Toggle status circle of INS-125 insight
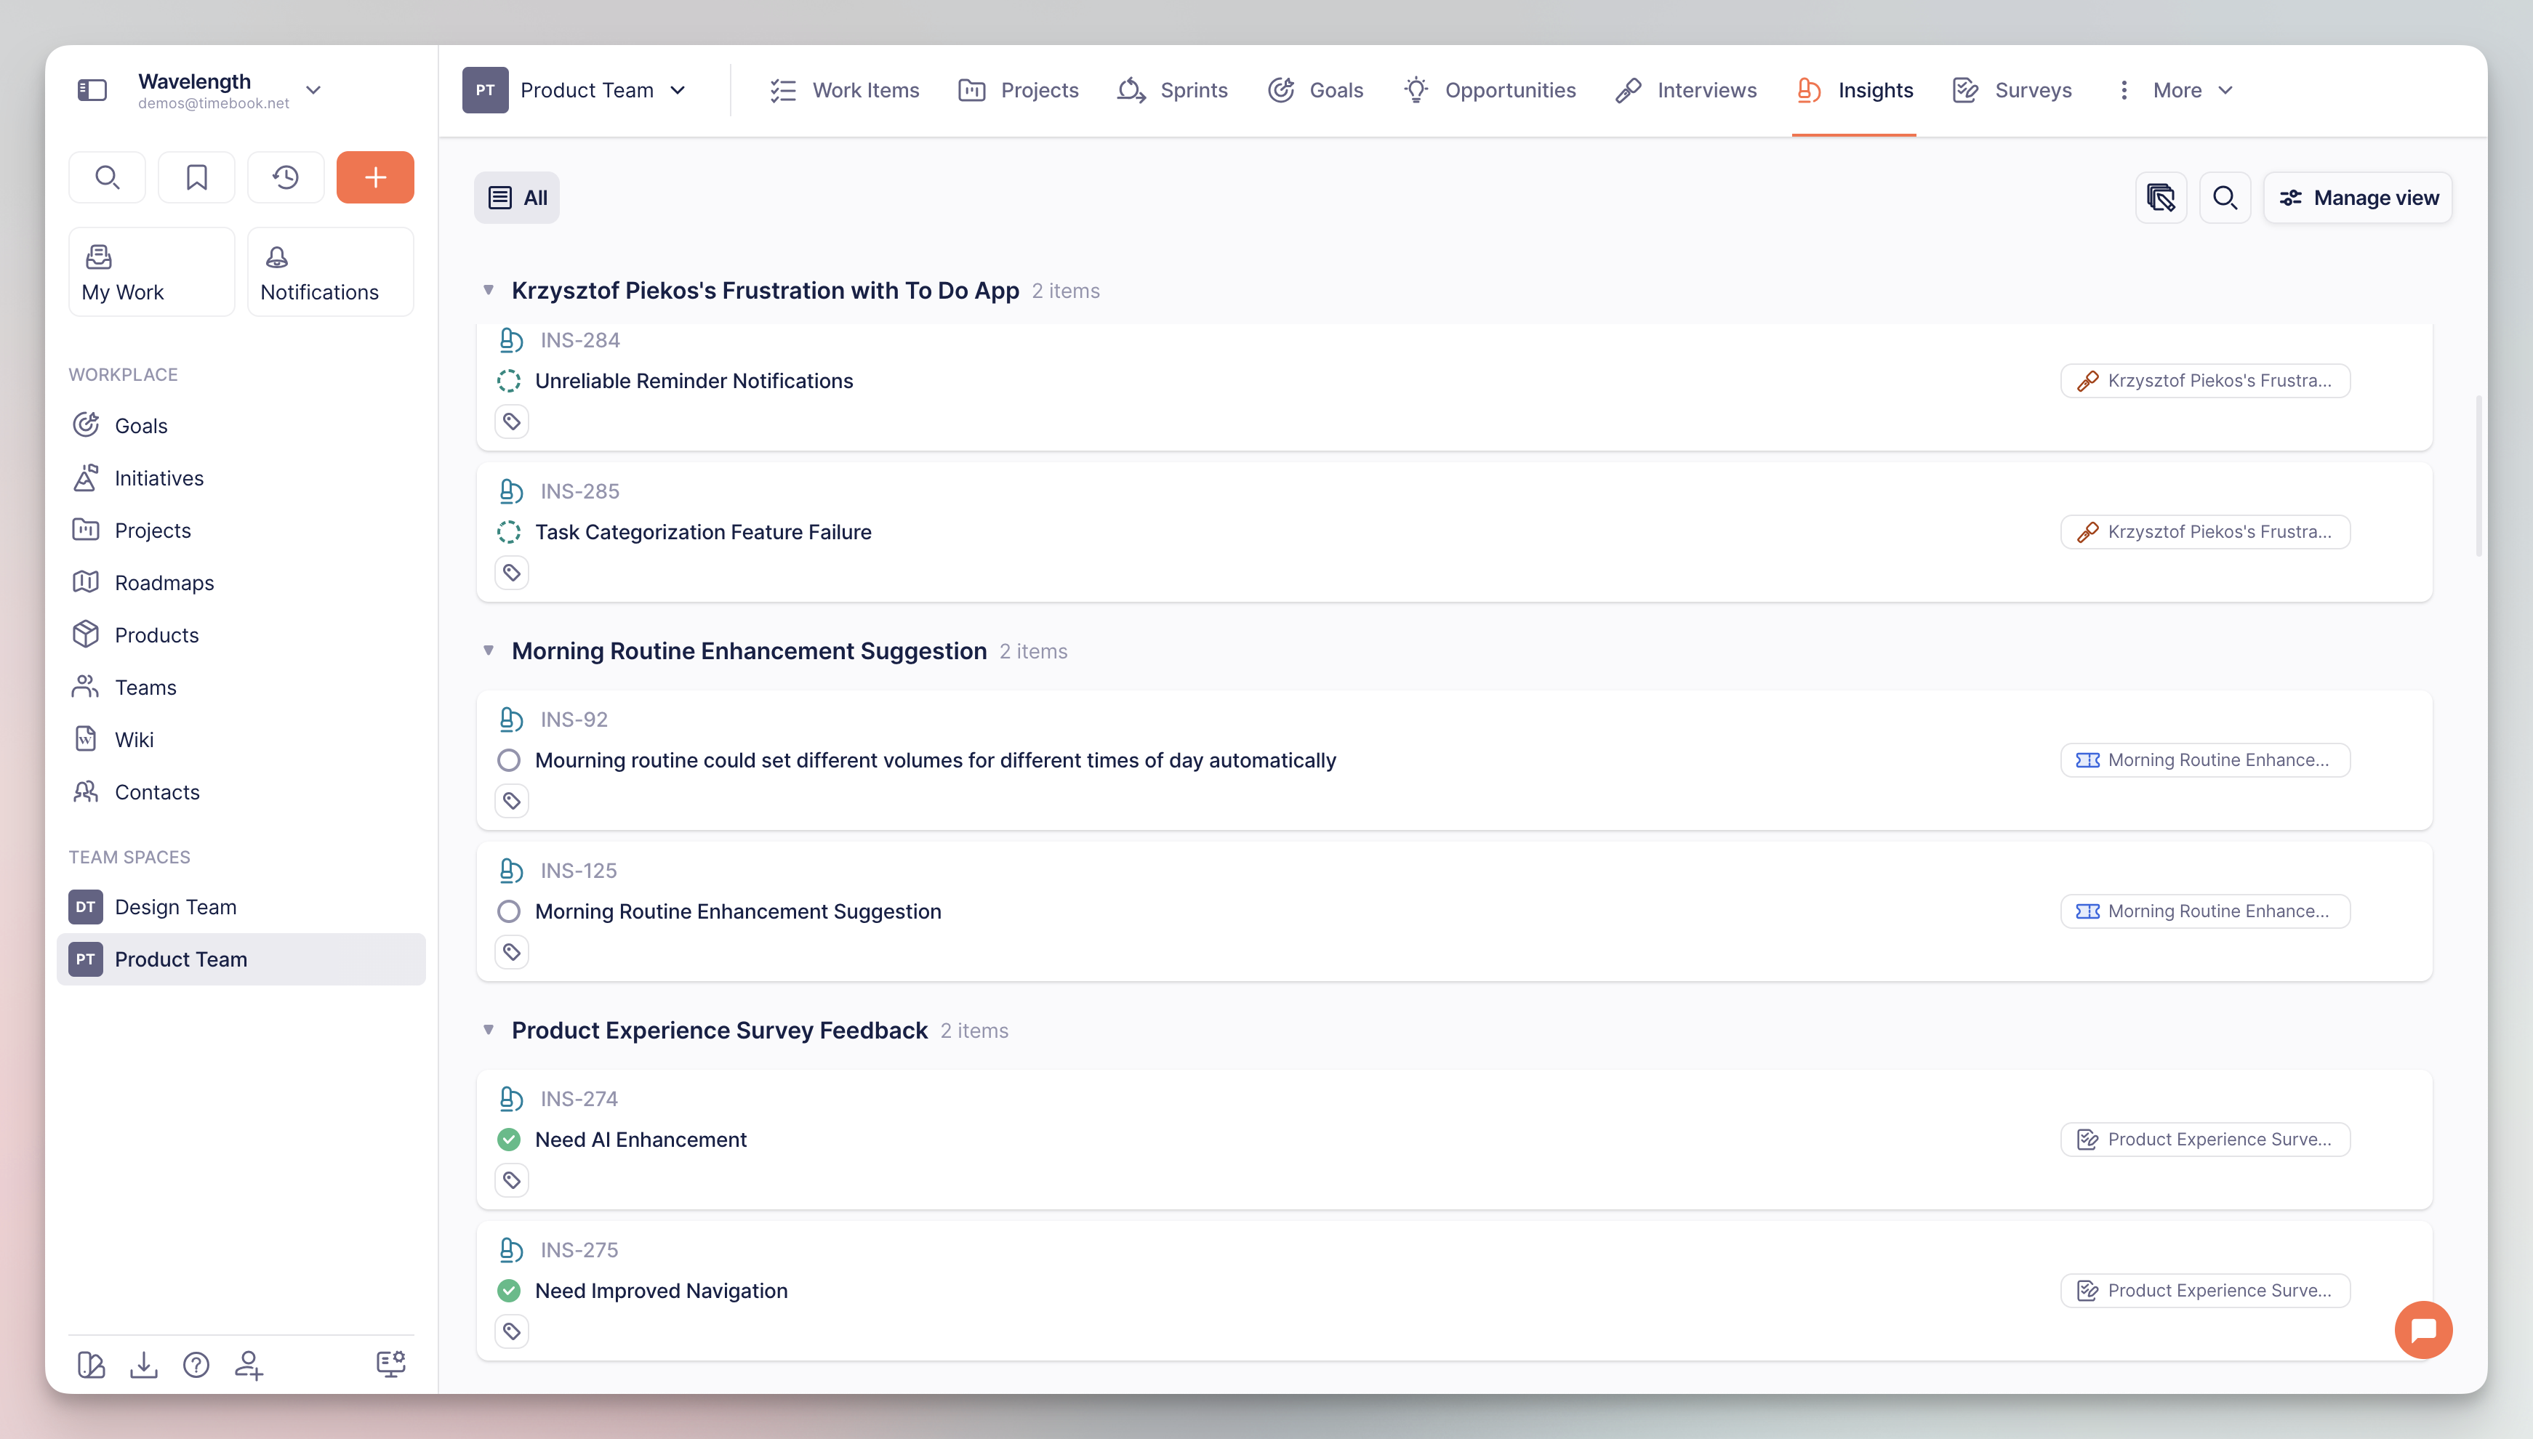 tap(509, 911)
